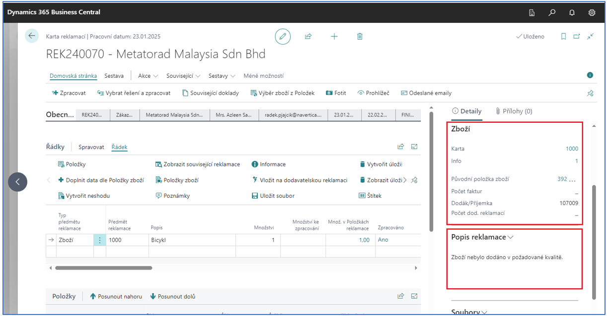Click Položky in the lines actions
This screenshot has width=607, height=316.
(x=72, y=164)
